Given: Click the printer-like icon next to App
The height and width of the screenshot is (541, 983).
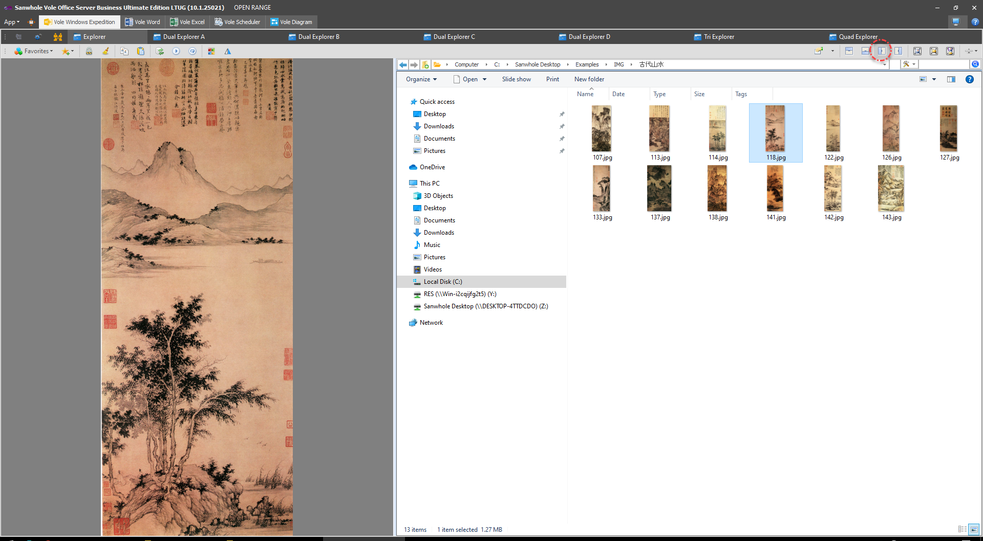Looking at the screenshot, I should pyautogui.click(x=31, y=22).
